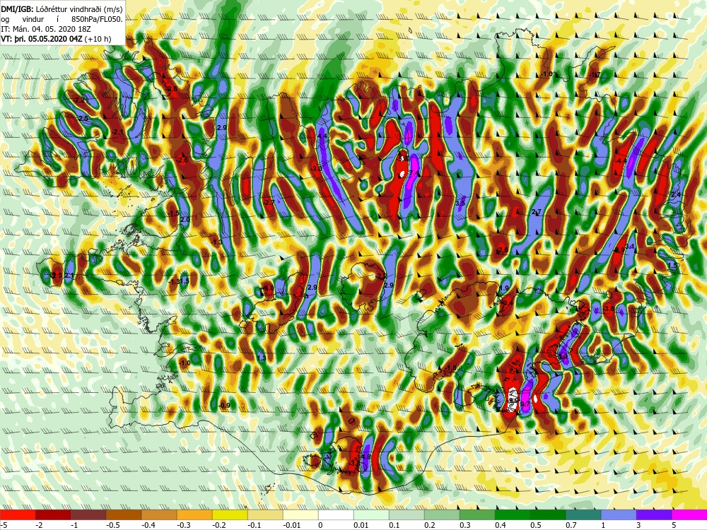Click the green legend swatch above 0.4
Screen dimensions: 707x530
click(513, 514)
